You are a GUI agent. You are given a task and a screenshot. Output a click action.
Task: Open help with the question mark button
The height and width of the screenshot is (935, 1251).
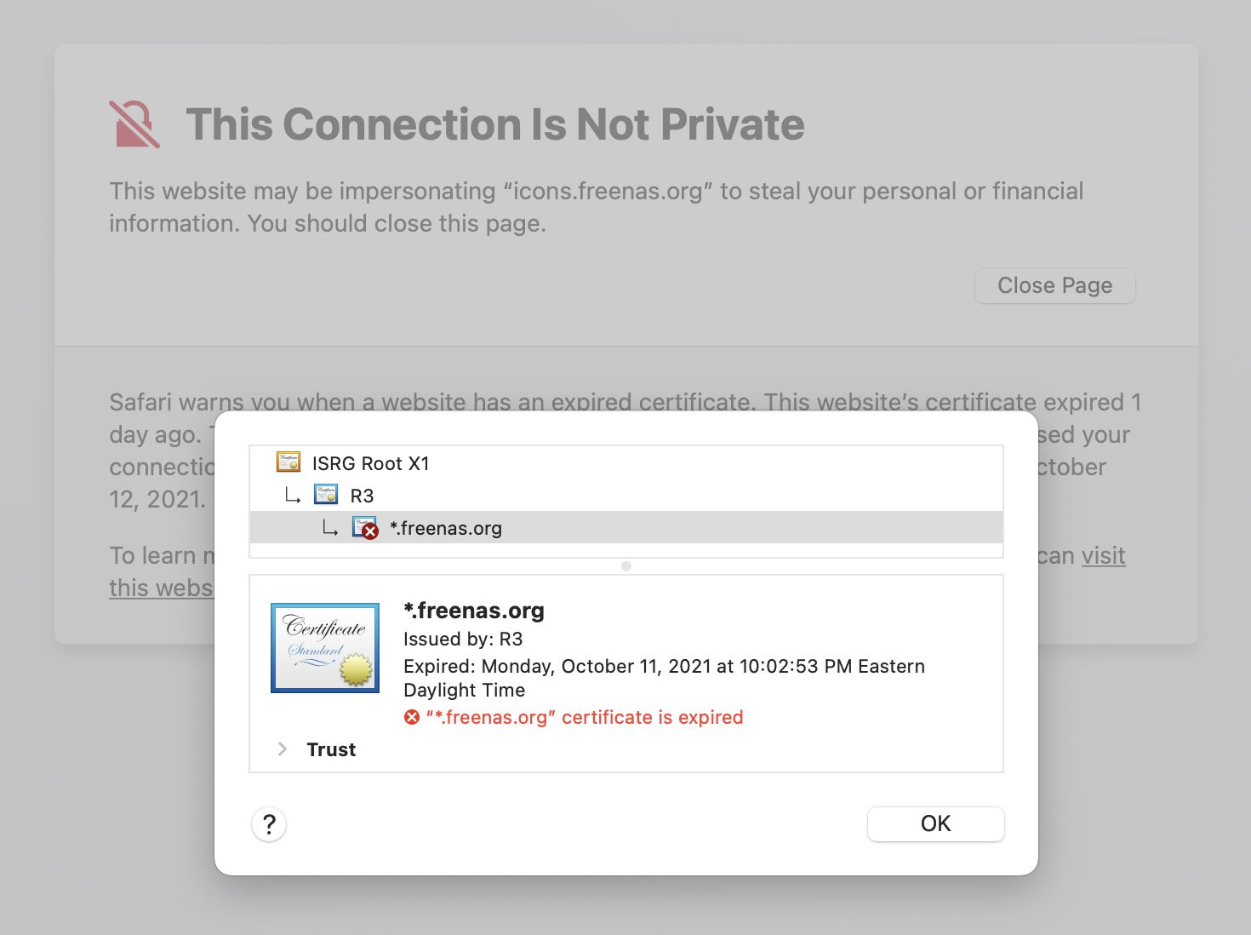pyautogui.click(x=269, y=823)
